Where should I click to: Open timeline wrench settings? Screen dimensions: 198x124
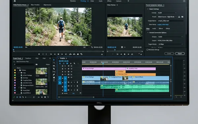click(75, 63)
